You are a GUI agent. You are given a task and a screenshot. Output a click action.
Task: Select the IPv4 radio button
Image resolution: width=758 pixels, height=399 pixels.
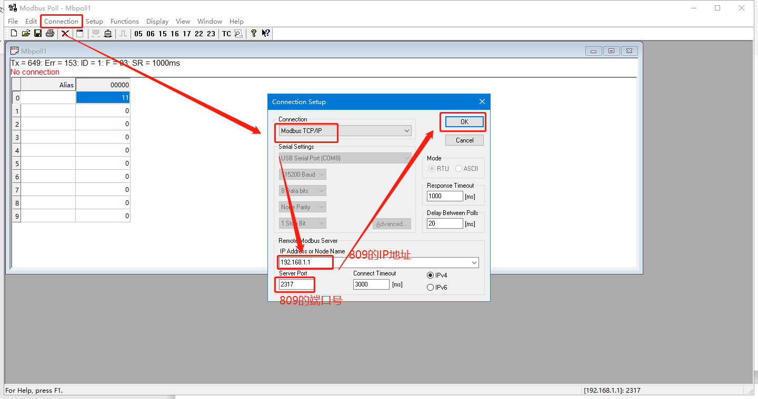(431, 275)
